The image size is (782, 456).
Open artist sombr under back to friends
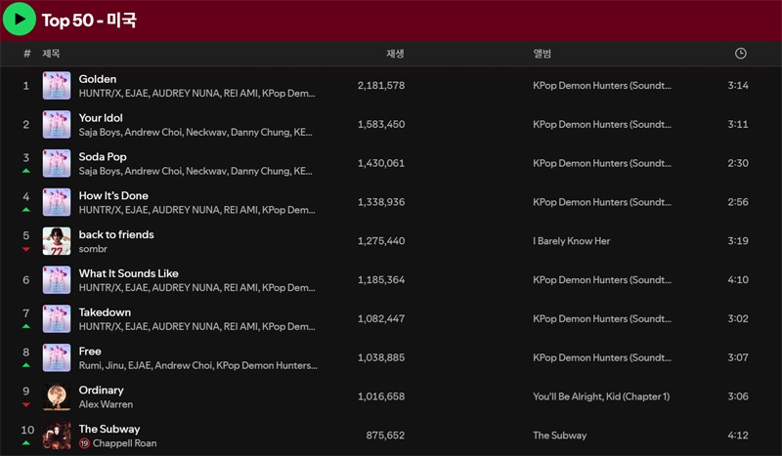93,249
